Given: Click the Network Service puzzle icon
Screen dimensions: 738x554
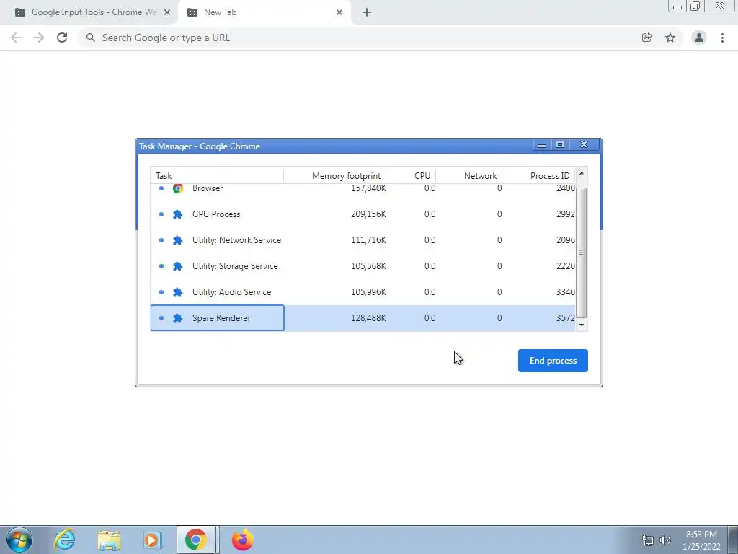Looking at the screenshot, I should click(177, 240).
